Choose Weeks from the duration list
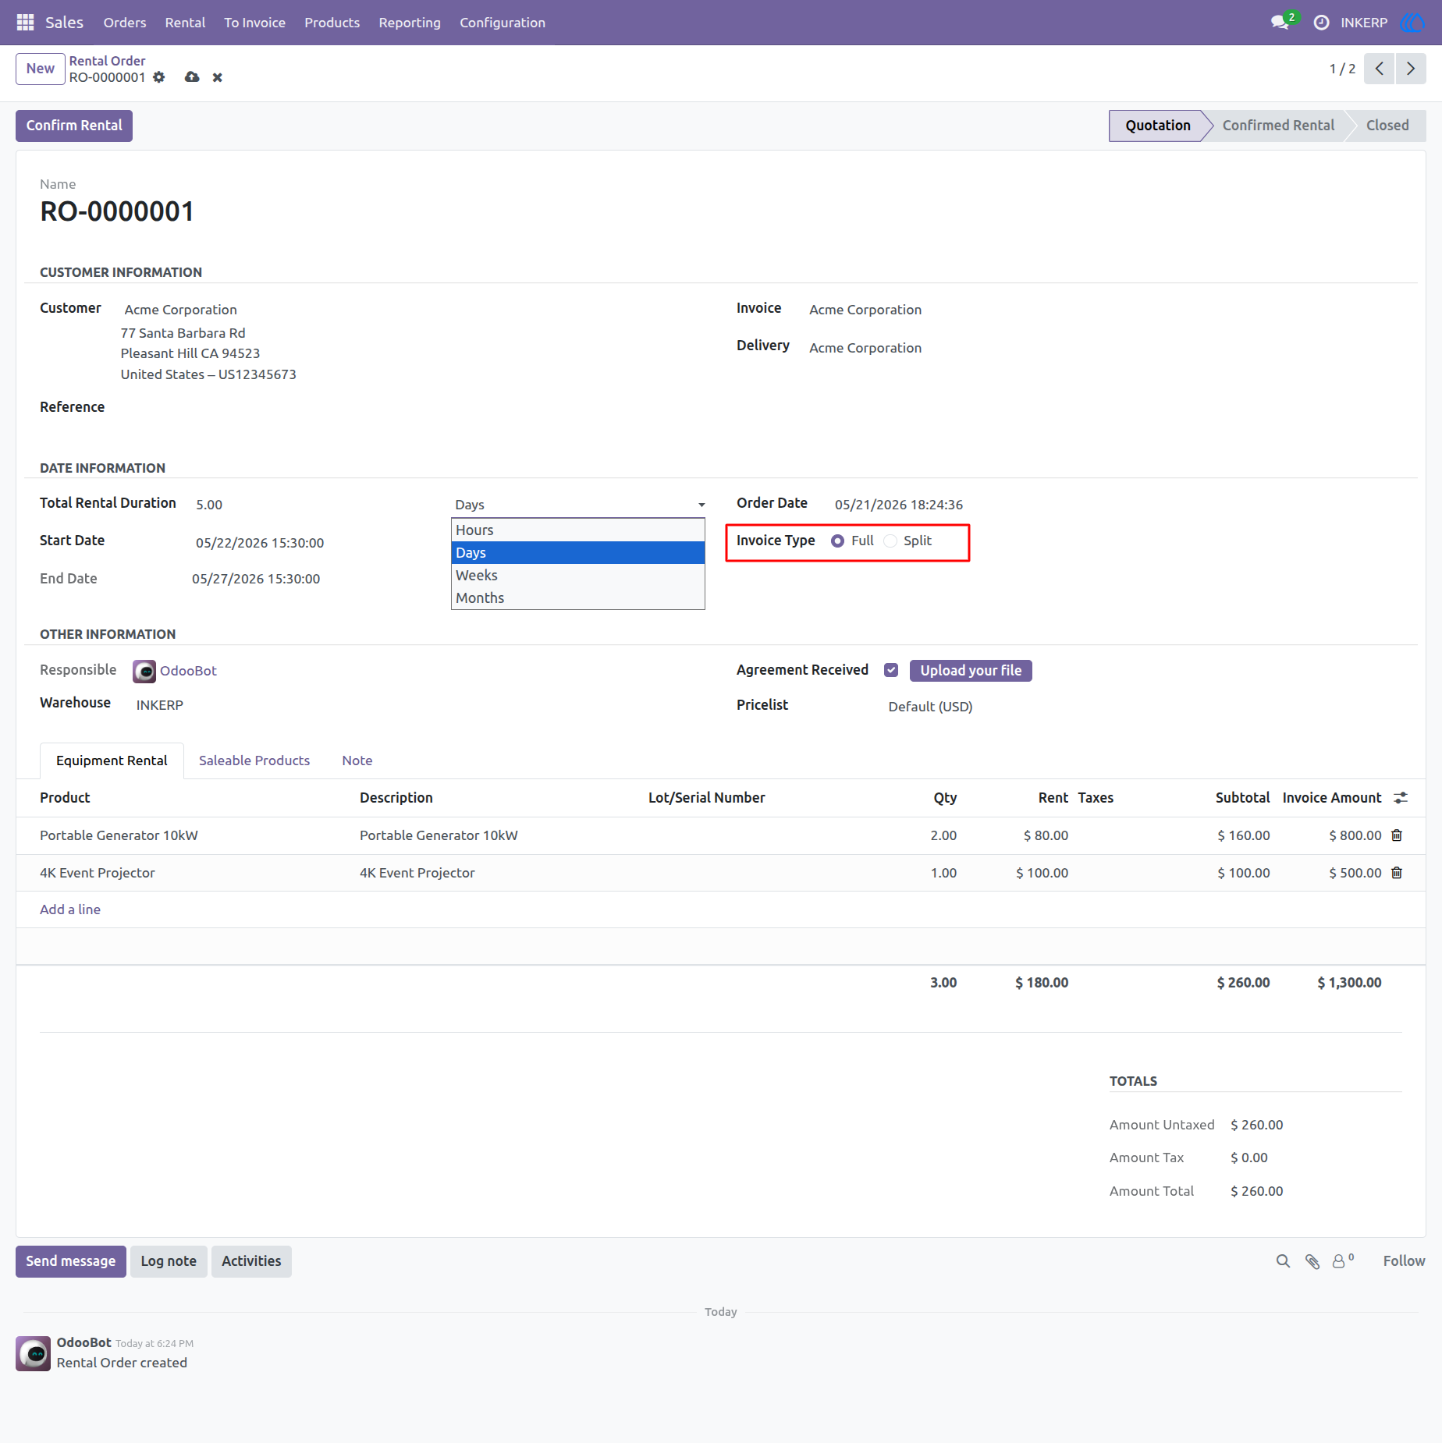Image resolution: width=1442 pixels, height=1443 pixels. tap(578, 576)
